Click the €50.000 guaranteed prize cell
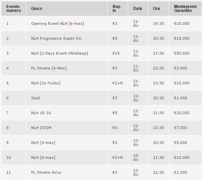The width and height of the screenshot is (203, 180). (x=185, y=53)
